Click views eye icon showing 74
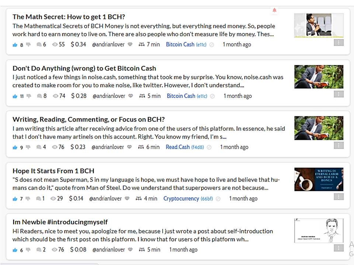The width and height of the screenshot is (354, 265). pyautogui.click(x=56, y=96)
